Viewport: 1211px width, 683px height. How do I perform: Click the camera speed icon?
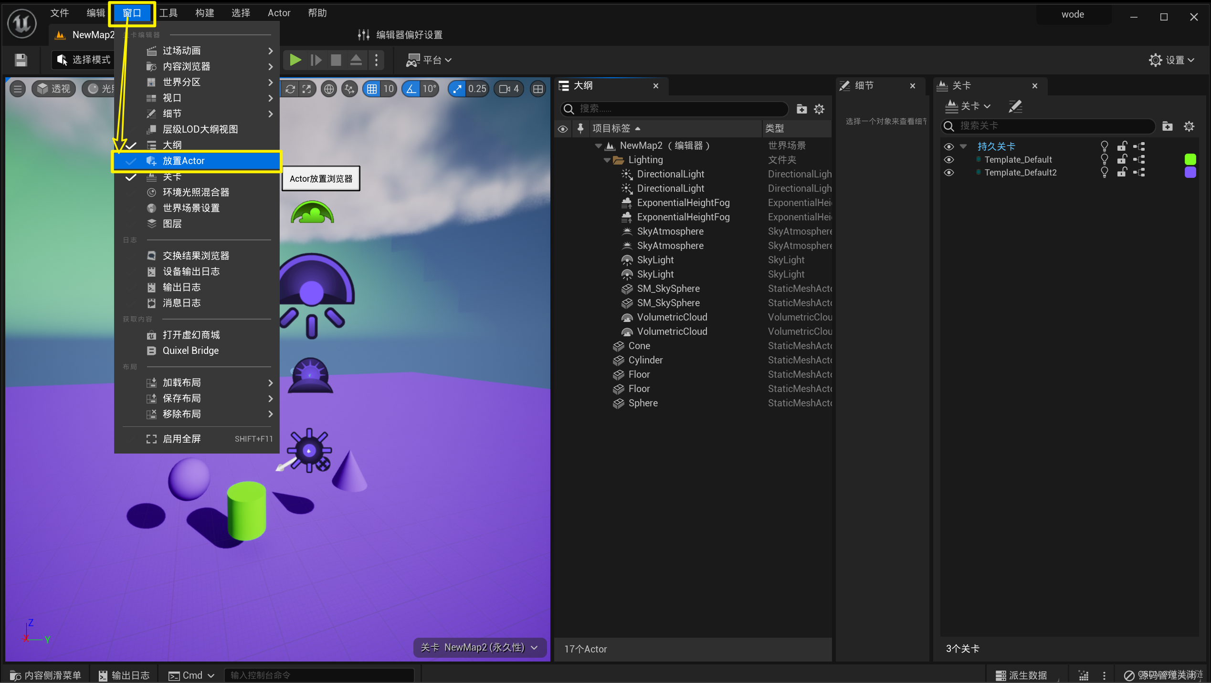point(505,89)
